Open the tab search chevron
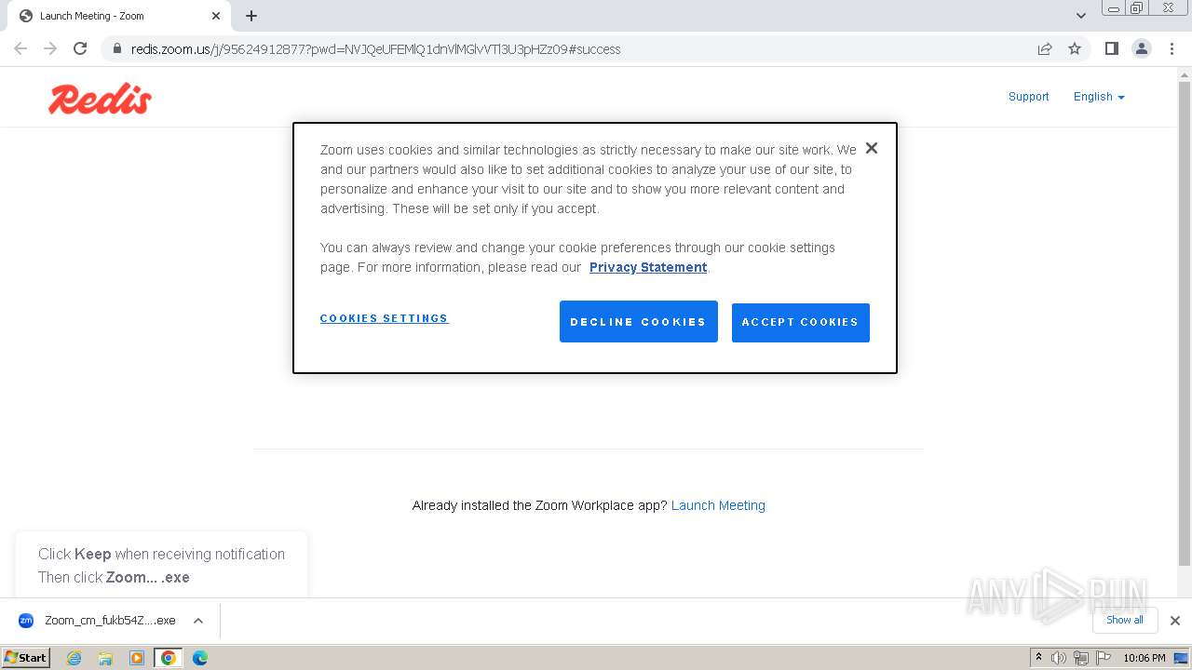Screen dimensions: 1192x670 point(1081,16)
